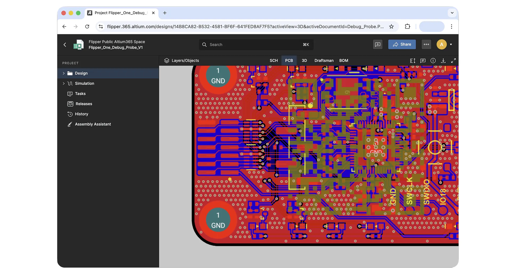Bookmark this page with the star icon
This screenshot has height=274, width=507.
[x=391, y=26]
